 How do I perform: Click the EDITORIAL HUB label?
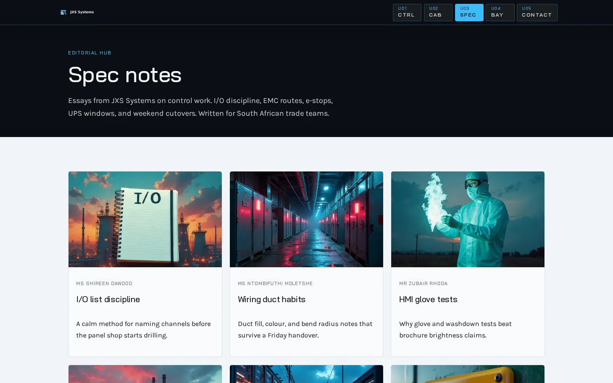tap(90, 53)
